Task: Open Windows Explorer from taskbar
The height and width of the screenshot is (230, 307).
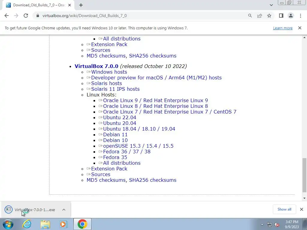Action: click(45, 224)
